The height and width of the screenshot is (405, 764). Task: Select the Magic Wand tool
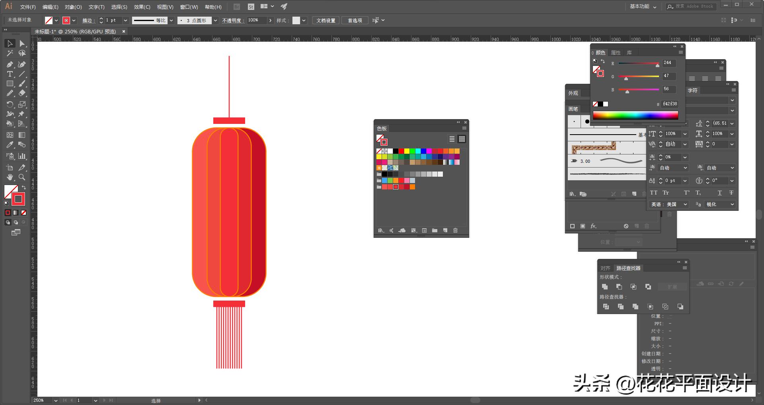pyautogui.click(x=10, y=53)
